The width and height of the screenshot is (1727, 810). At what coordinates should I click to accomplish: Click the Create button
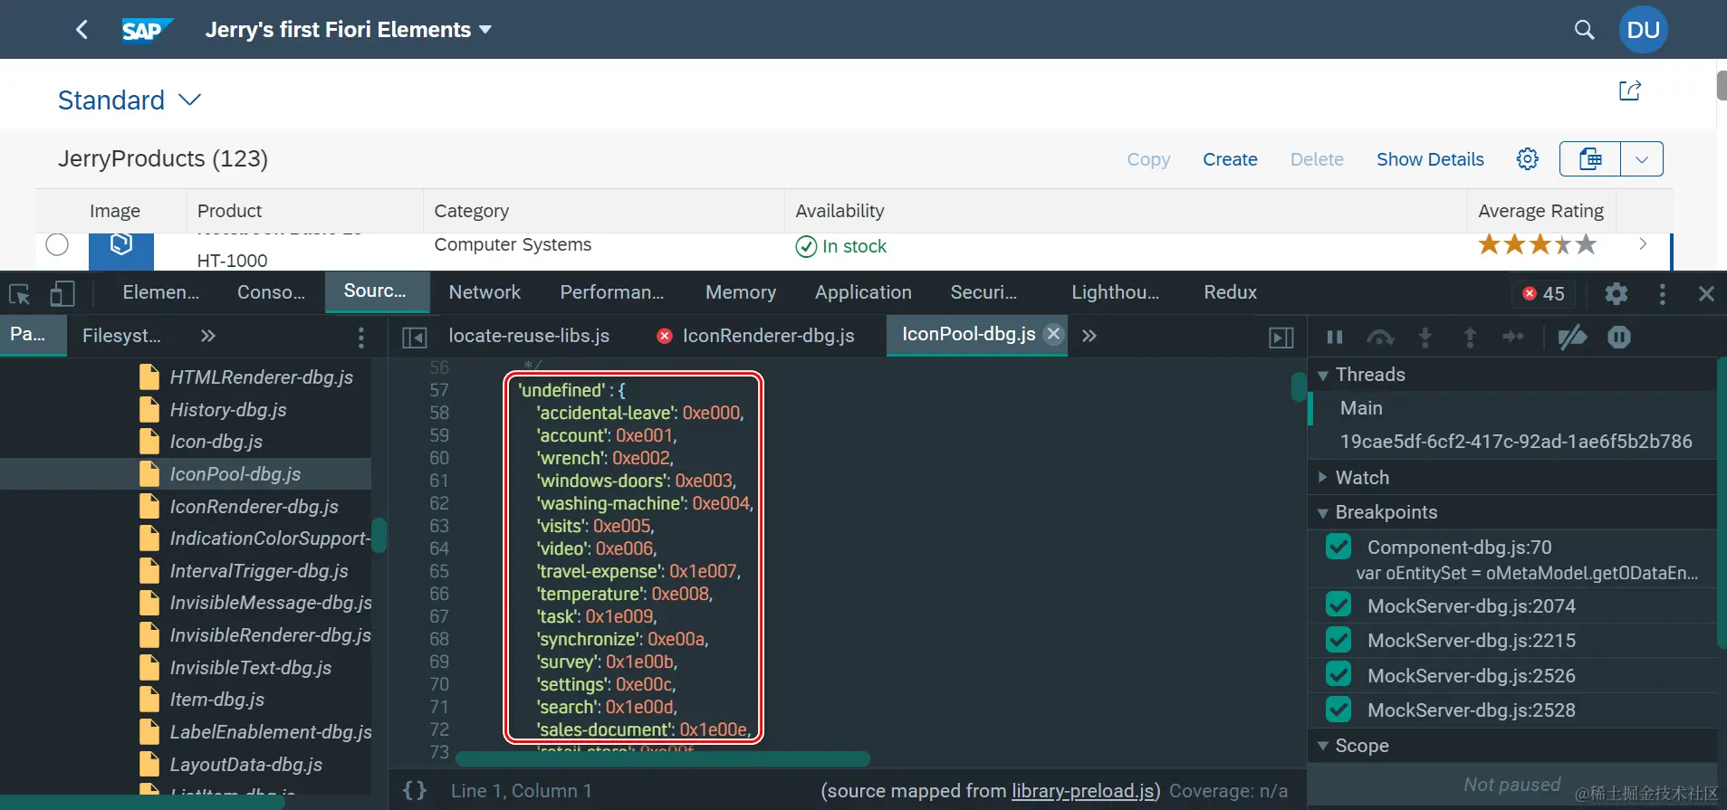(1230, 159)
